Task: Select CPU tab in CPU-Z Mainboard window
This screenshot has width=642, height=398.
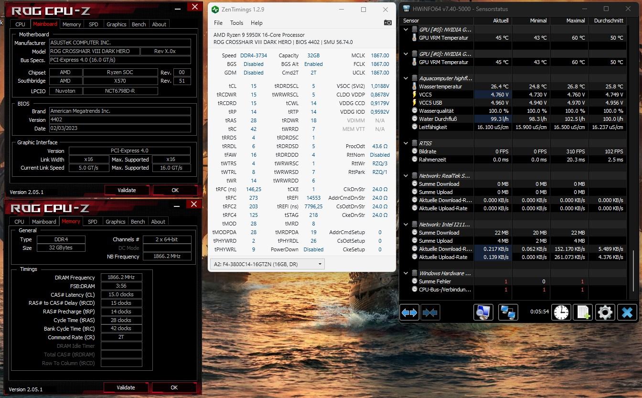Action: 20,24
